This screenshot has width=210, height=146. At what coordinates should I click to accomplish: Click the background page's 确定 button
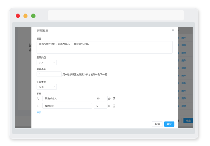[188, 121]
